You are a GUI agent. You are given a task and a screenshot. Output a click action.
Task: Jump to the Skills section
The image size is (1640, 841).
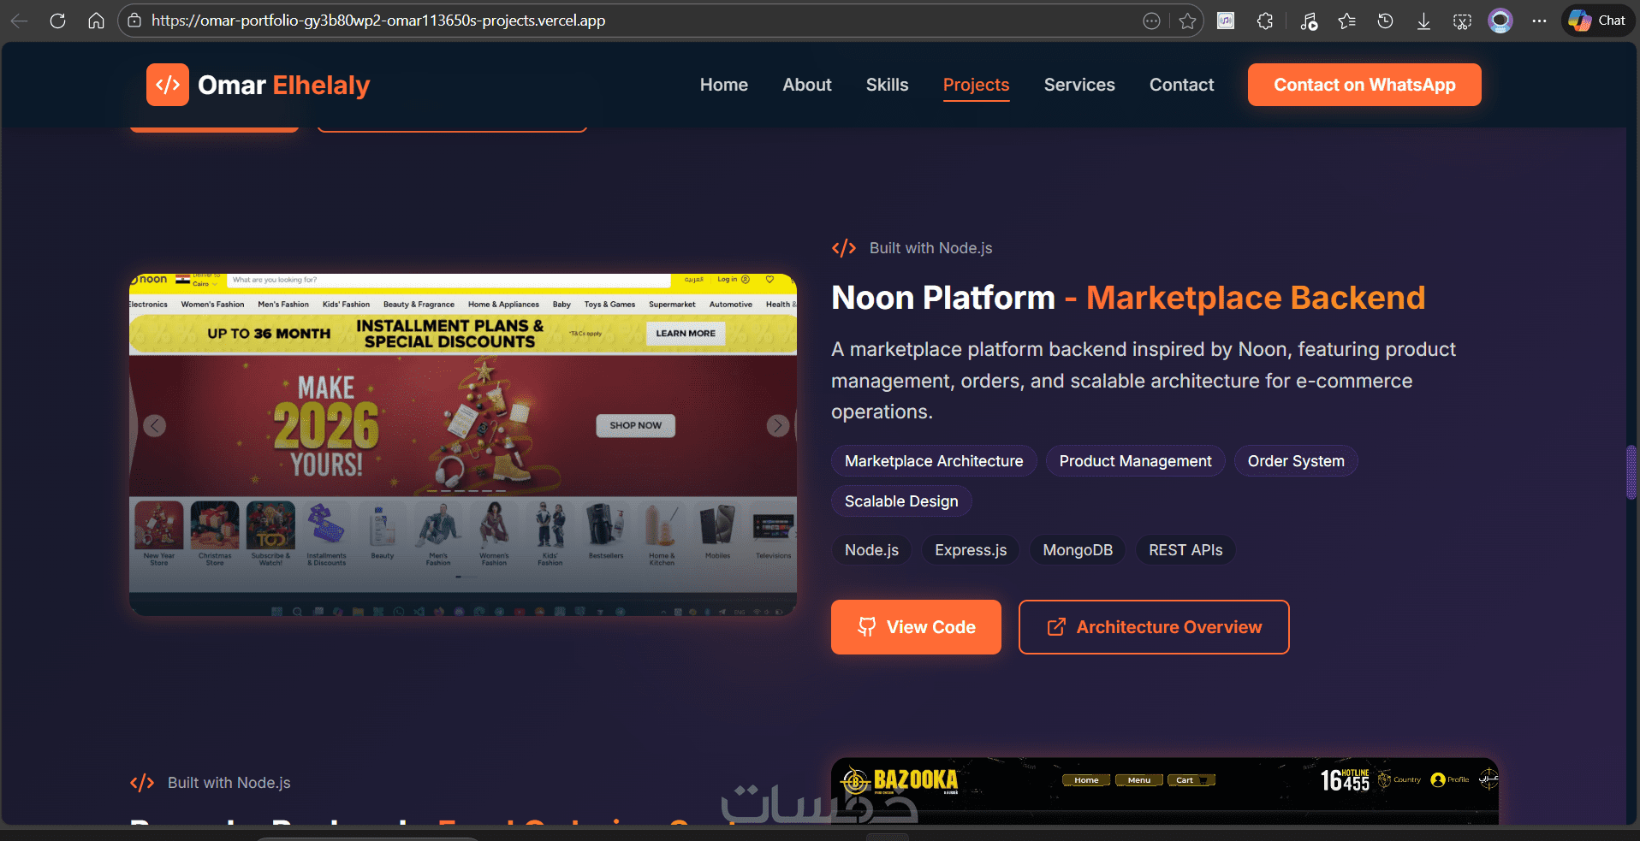pyautogui.click(x=888, y=85)
